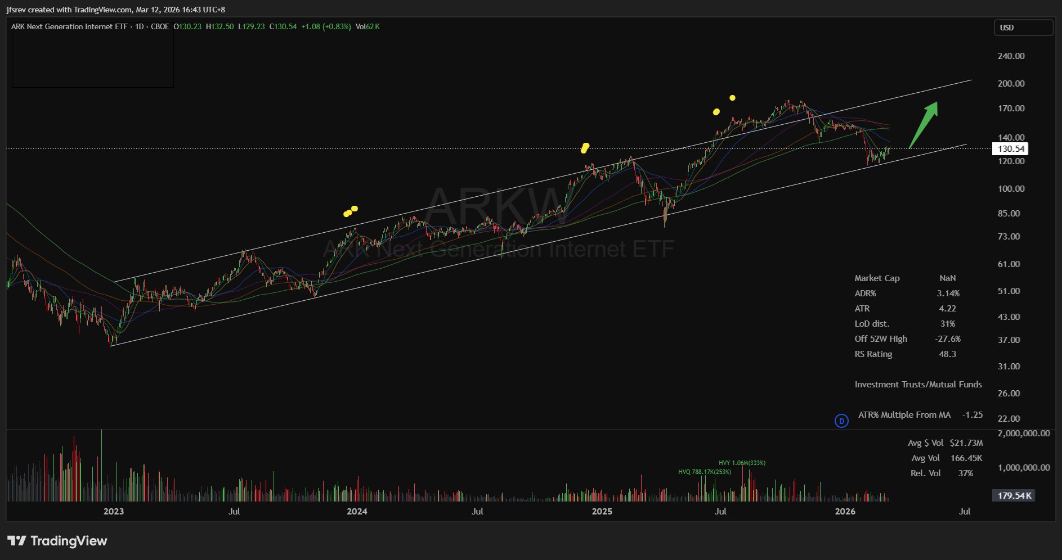Click the 37.00 price axis label
The width and height of the screenshot is (1062, 560).
(x=1009, y=340)
